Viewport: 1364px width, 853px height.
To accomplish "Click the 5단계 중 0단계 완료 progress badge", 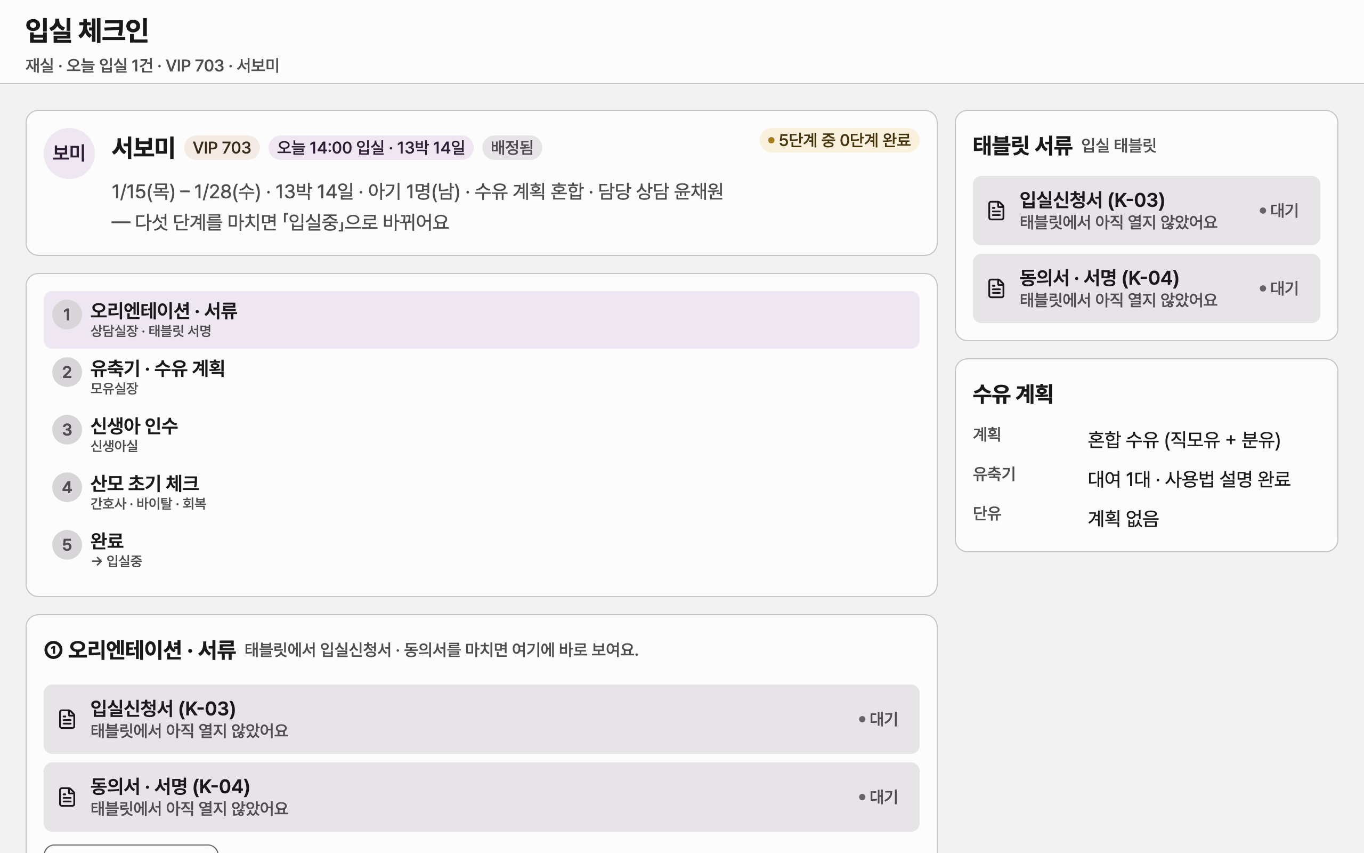I will pos(839,140).
